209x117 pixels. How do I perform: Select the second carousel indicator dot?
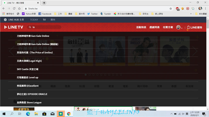pos(89,75)
